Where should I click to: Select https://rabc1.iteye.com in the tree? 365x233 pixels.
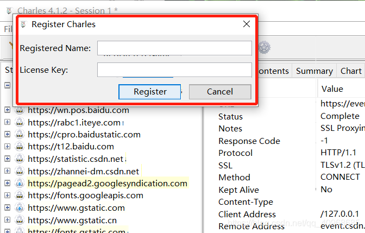[x=74, y=122]
